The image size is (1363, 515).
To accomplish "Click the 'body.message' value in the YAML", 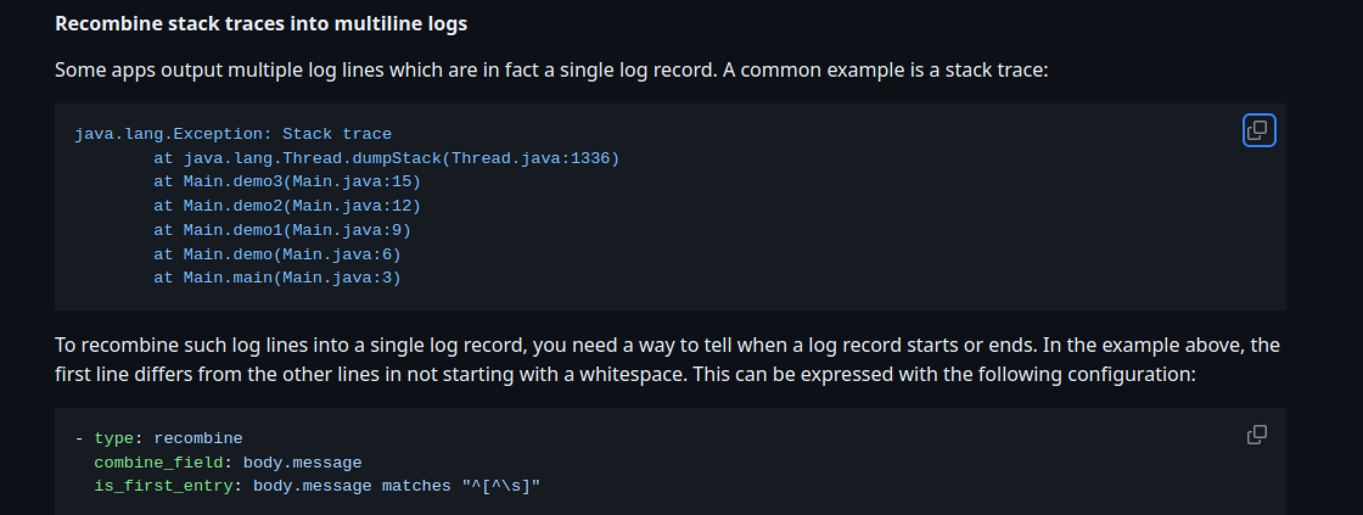I will 302,462.
